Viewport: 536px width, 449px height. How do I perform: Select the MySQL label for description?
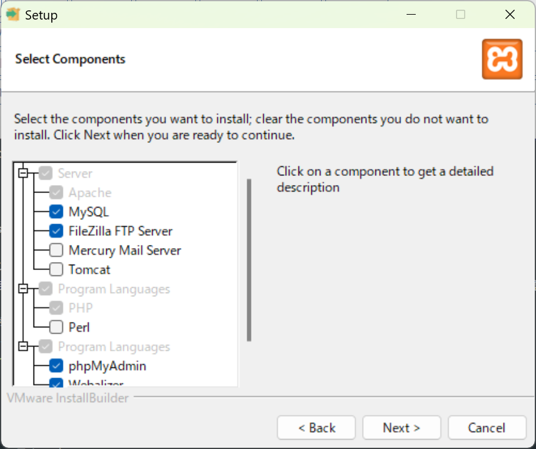click(89, 212)
